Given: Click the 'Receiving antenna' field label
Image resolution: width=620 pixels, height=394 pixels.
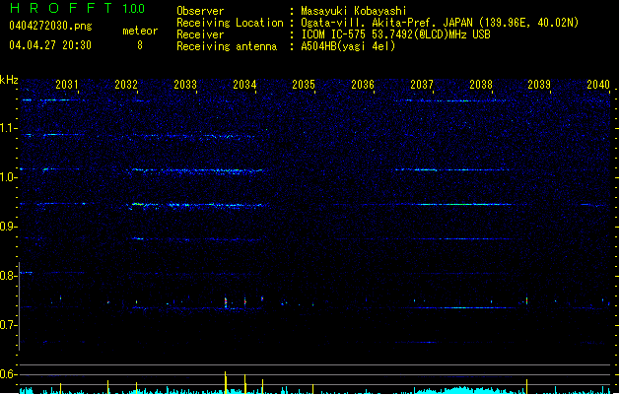Looking at the screenshot, I should (227, 46).
